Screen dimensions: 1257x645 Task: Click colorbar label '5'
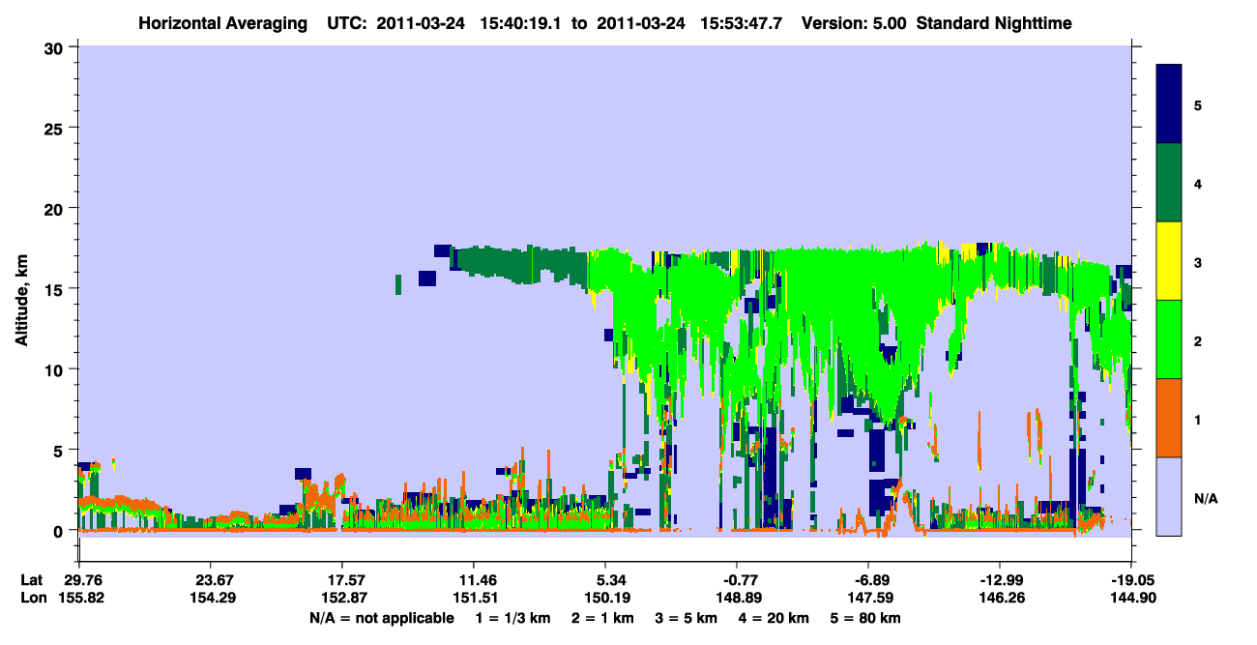[x=1198, y=104]
